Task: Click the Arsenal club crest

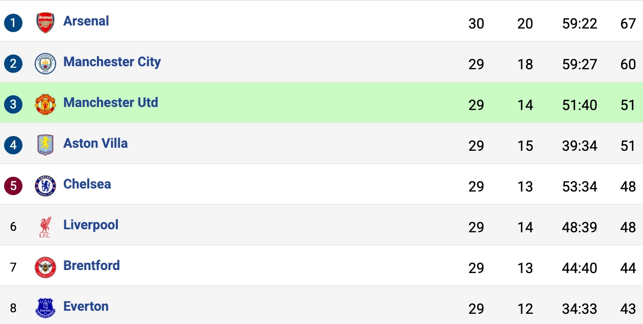Action: (x=45, y=23)
